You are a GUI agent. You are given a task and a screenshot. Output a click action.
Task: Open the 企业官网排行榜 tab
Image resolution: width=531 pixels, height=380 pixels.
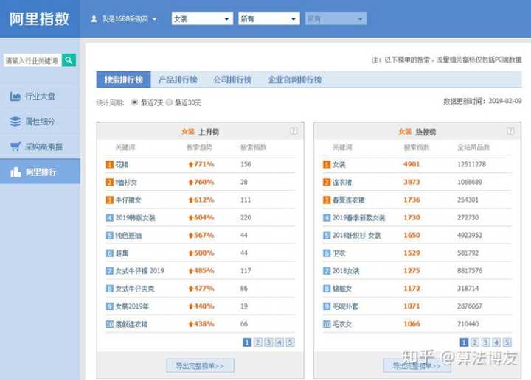(x=294, y=80)
